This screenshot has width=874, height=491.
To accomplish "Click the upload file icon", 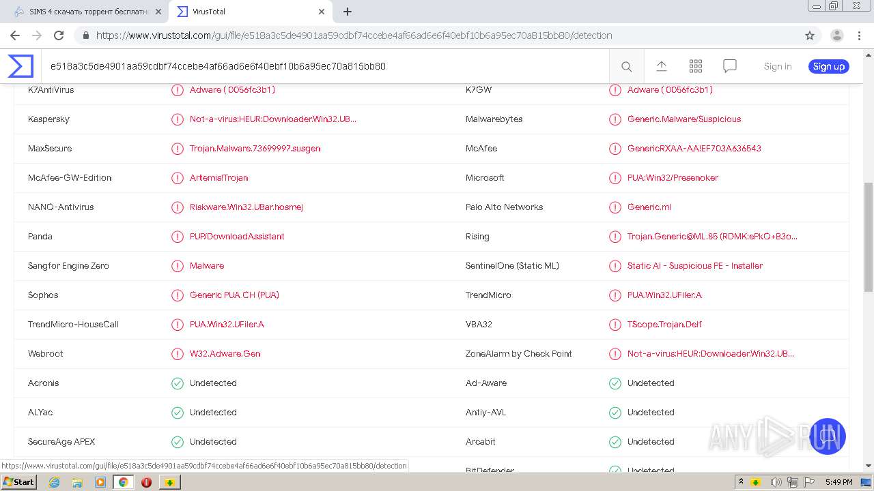I will [x=661, y=66].
